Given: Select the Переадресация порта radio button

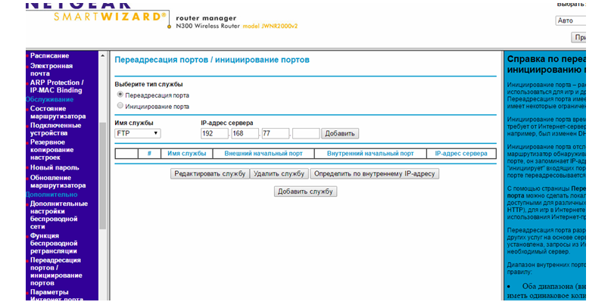Looking at the screenshot, I should pyautogui.click(x=120, y=95).
